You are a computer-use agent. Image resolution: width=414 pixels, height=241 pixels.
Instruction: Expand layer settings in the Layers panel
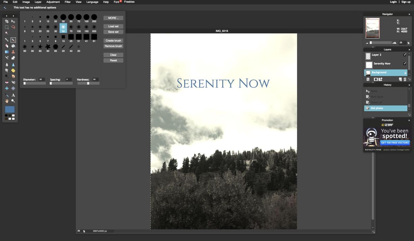368,79
